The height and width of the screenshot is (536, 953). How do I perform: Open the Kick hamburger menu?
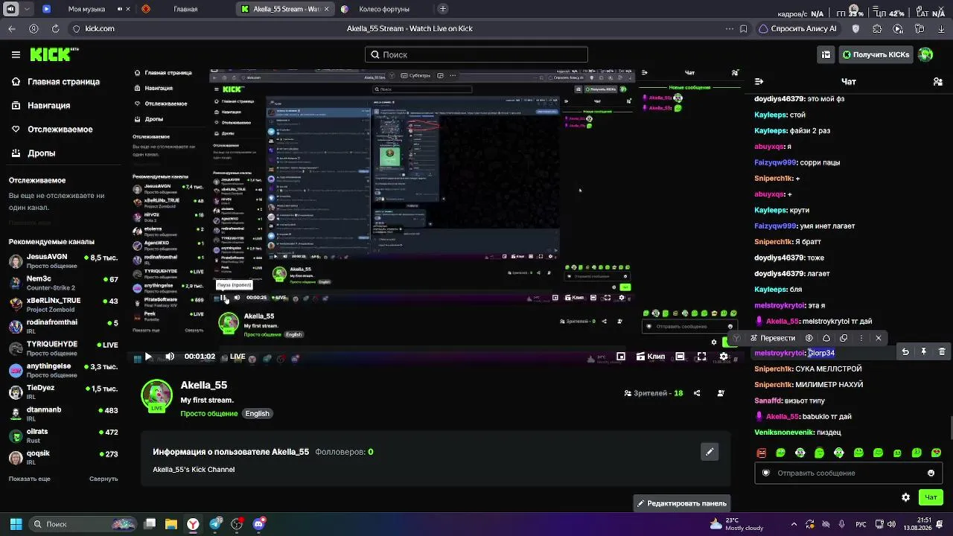16,54
